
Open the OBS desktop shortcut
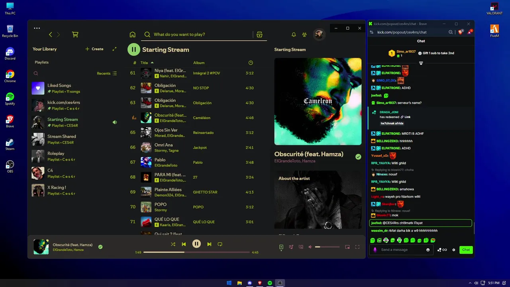[10, 167]
